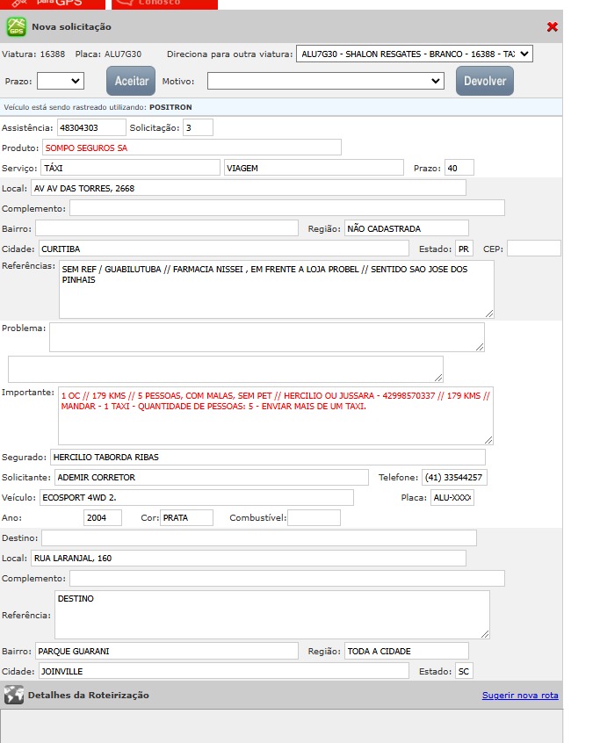Screen dimensions: 600x743
Task: Click the VIAGEM service field
Action: point(314,168)
